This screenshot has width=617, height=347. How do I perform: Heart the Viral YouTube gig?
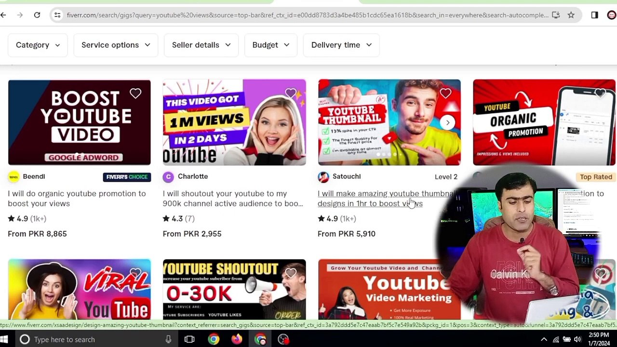click(135, 274)
